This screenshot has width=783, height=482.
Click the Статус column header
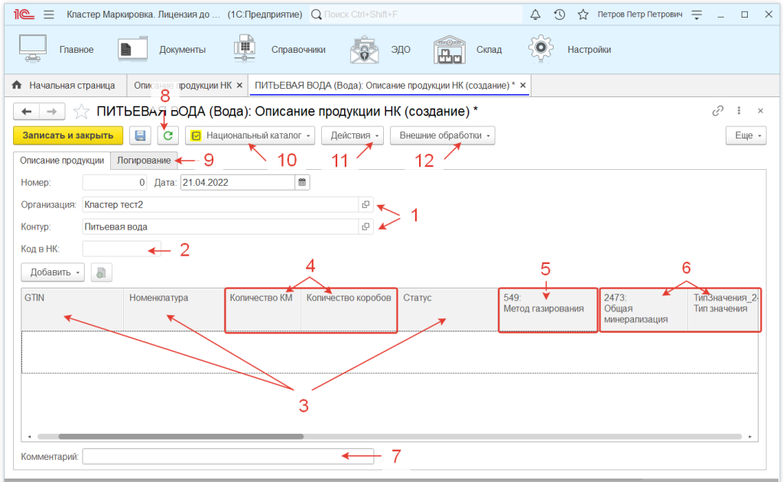pos(448,309)
